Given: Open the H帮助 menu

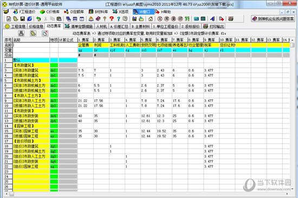Looking at the screenshot, I should (x=163, y=12).
